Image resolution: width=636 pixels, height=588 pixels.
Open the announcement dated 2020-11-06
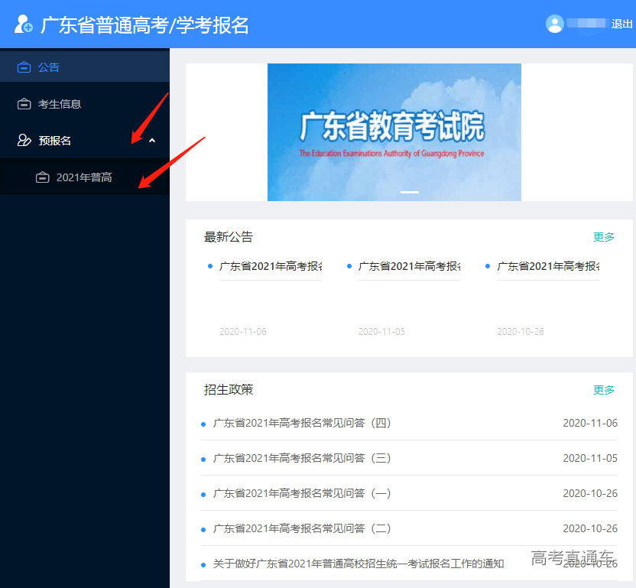[270, 266]
